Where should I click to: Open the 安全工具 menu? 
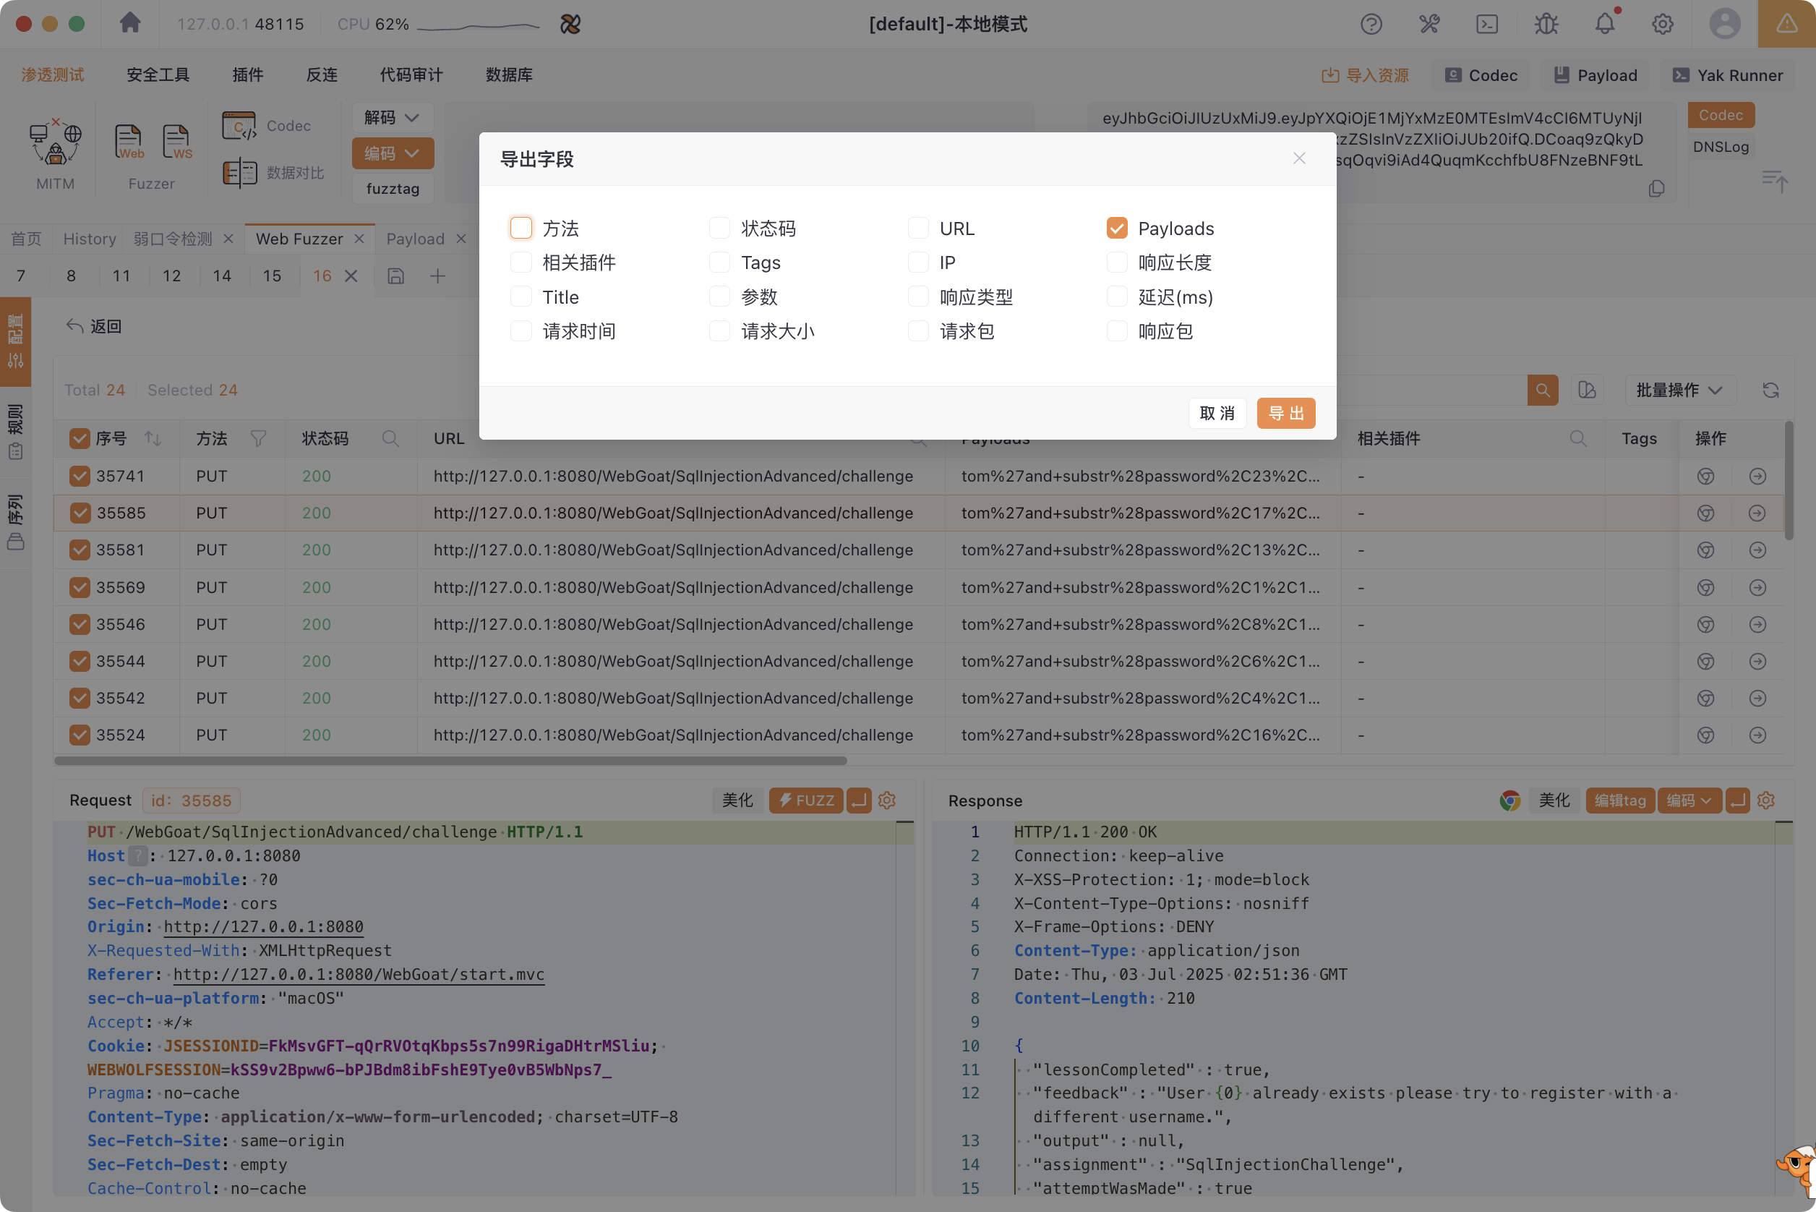158,75
